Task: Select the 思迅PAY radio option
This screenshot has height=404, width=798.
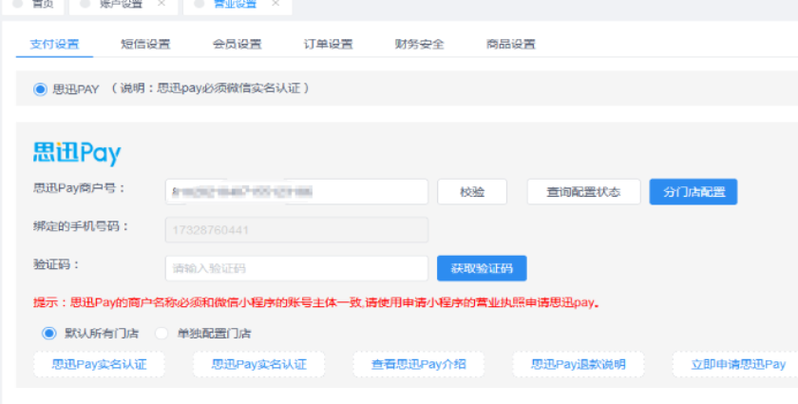Action: coord(40,89)
